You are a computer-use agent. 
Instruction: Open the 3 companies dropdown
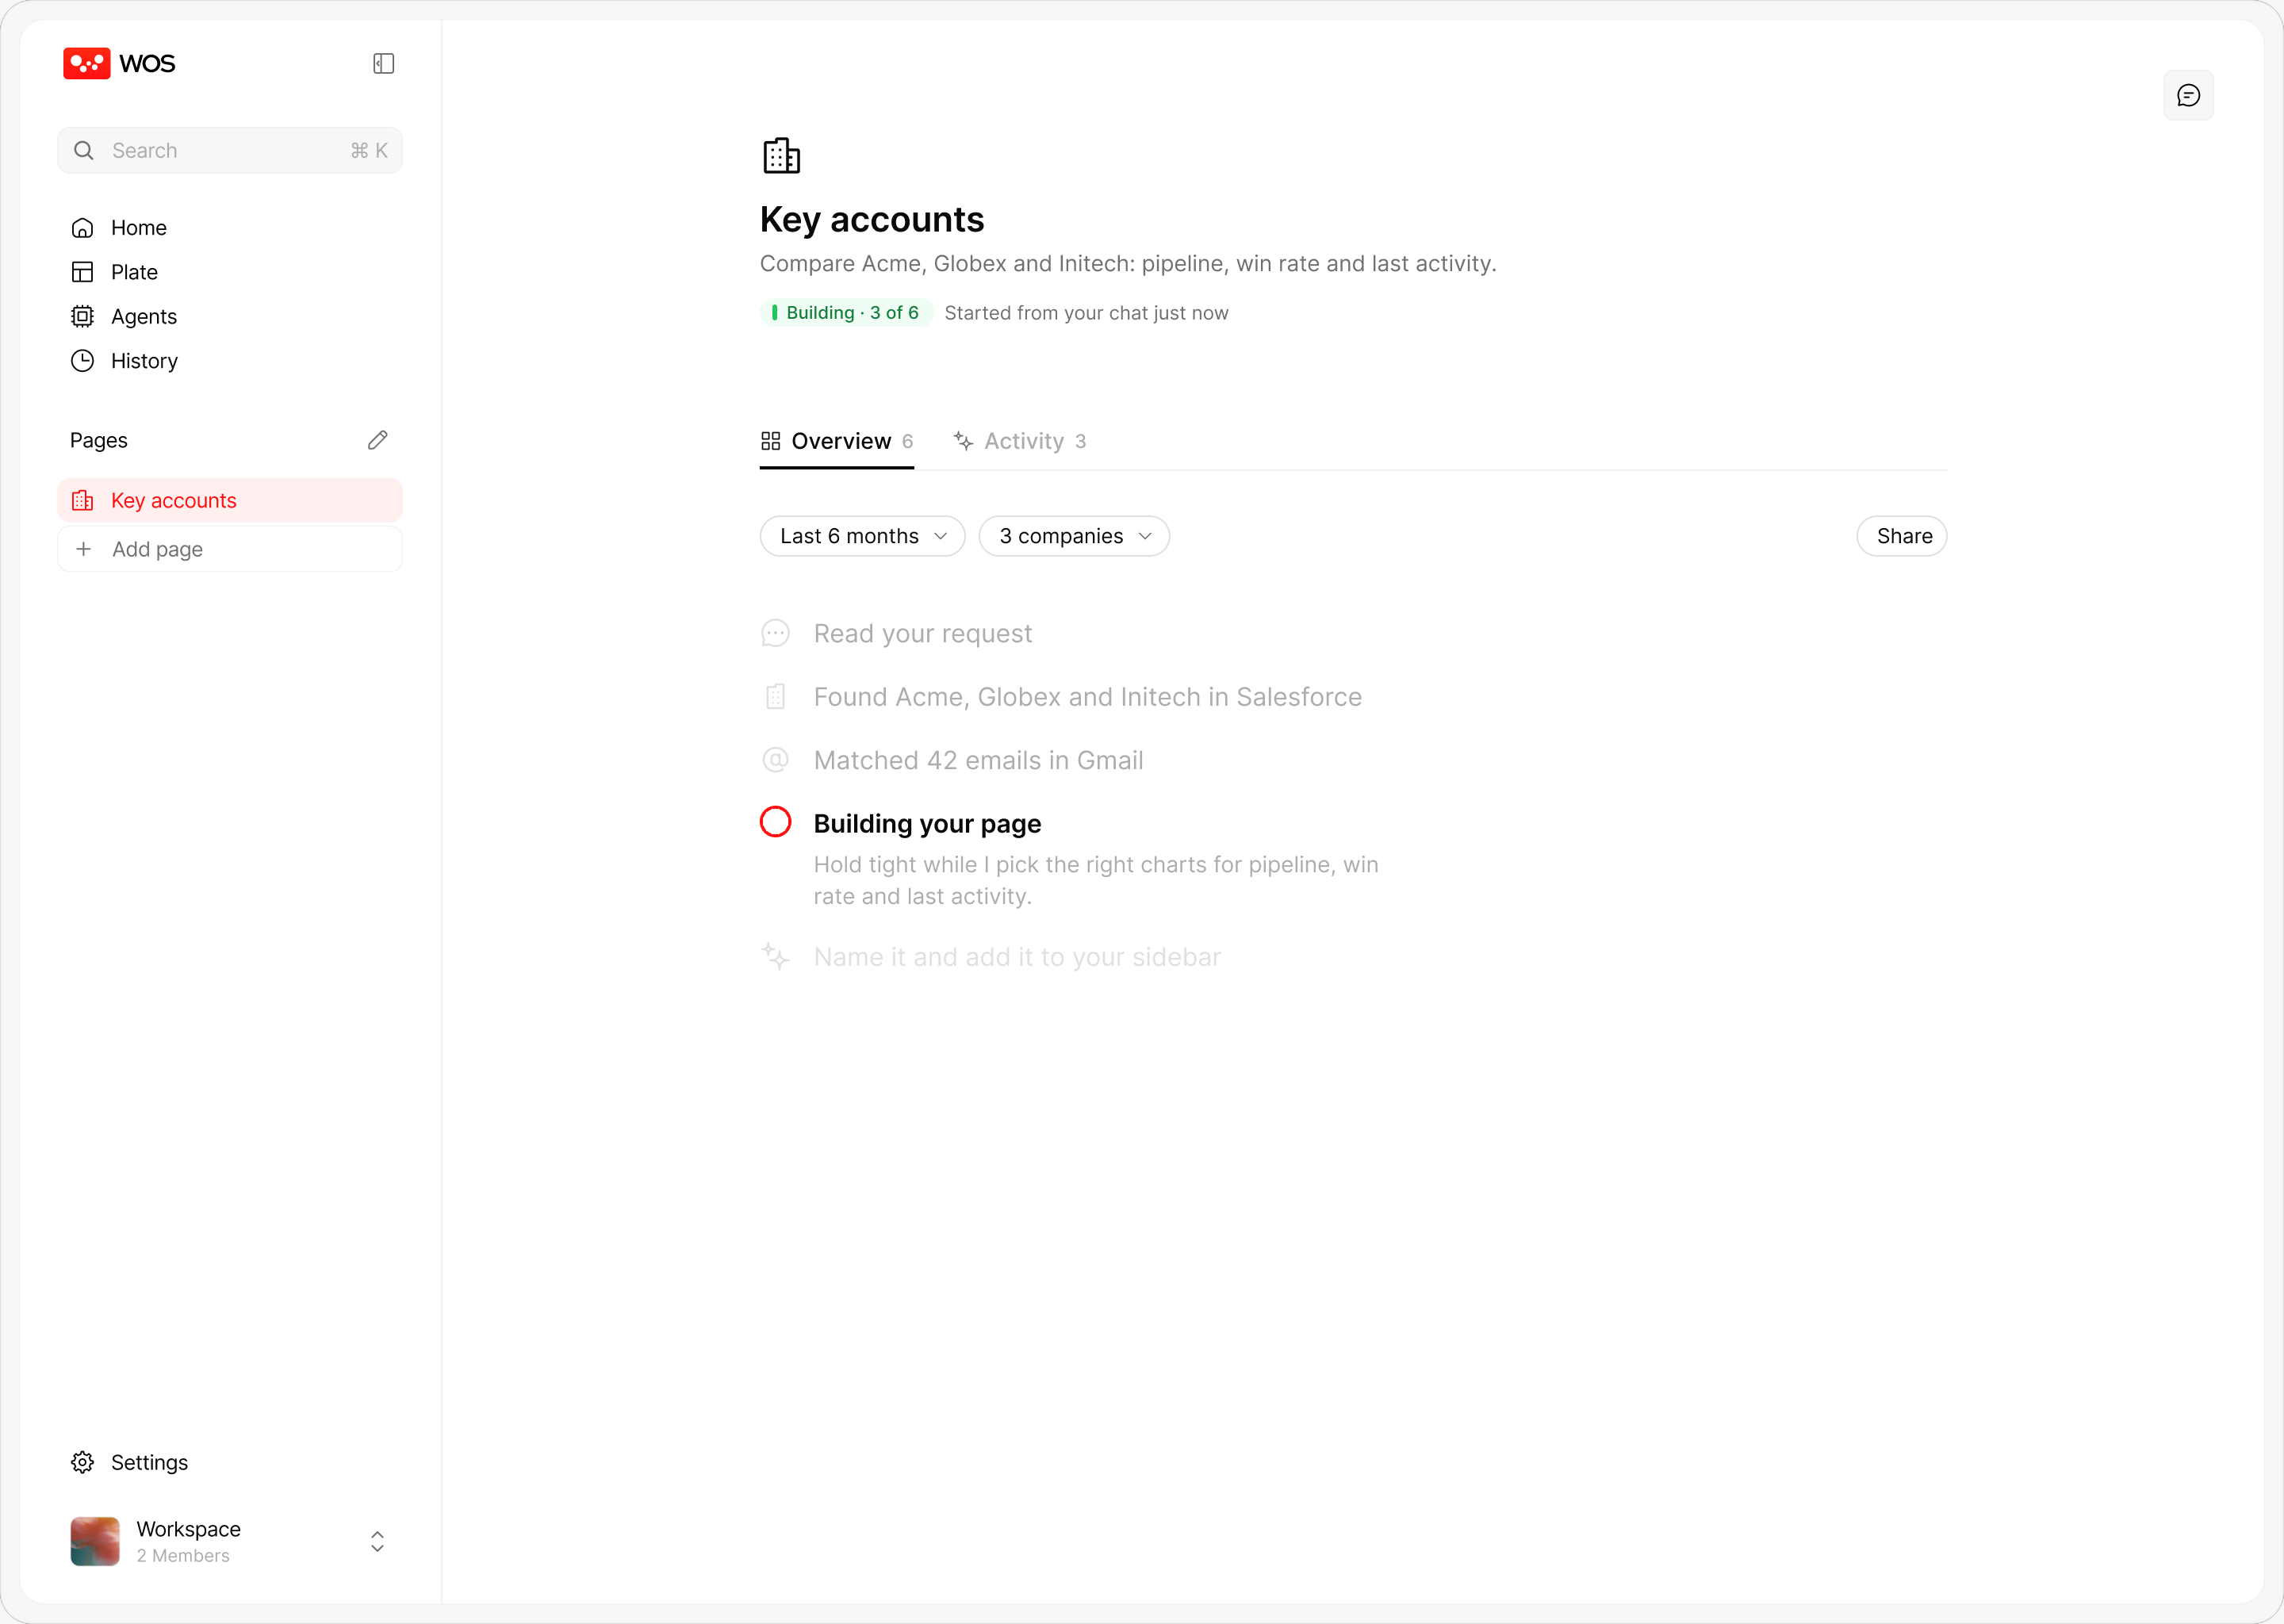point(1075,536)
